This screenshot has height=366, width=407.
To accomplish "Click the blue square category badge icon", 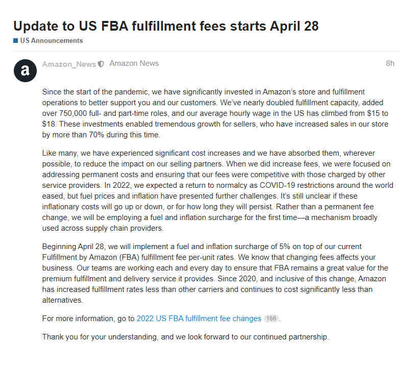I will 15,40.
